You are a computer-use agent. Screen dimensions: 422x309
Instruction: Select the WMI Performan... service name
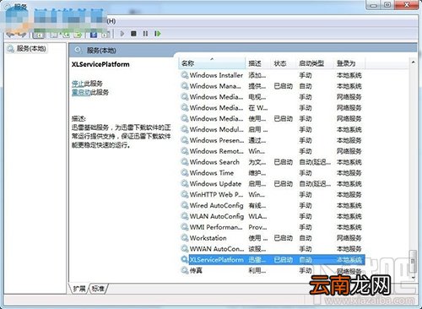tap(216, 227)
